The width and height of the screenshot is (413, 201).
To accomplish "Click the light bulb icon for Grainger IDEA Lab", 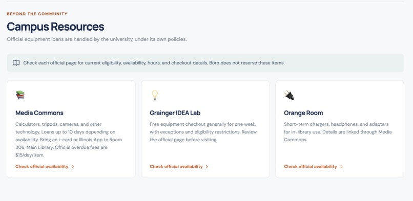I will click(x=155, y=95).
